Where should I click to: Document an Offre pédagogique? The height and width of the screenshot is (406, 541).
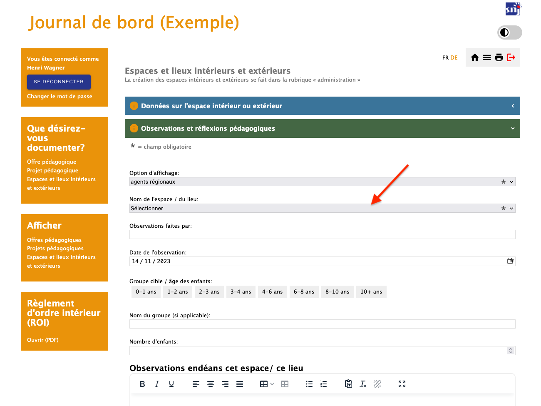(x=52, y=162)
